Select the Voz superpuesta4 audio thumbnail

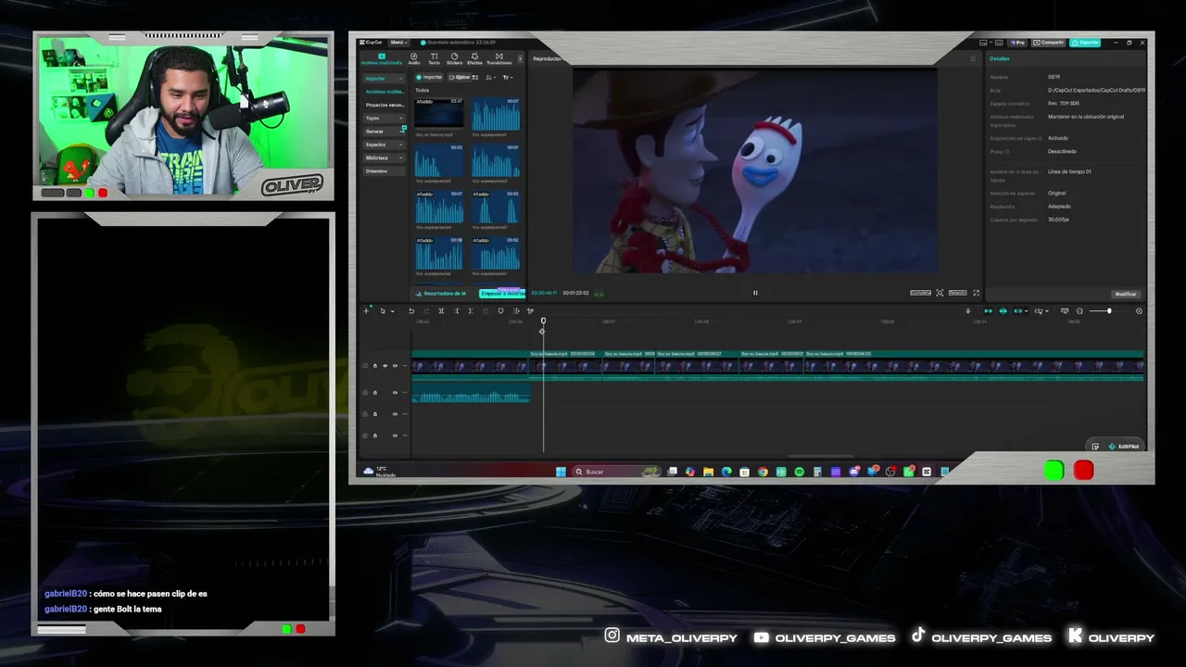tap(439, 207)
